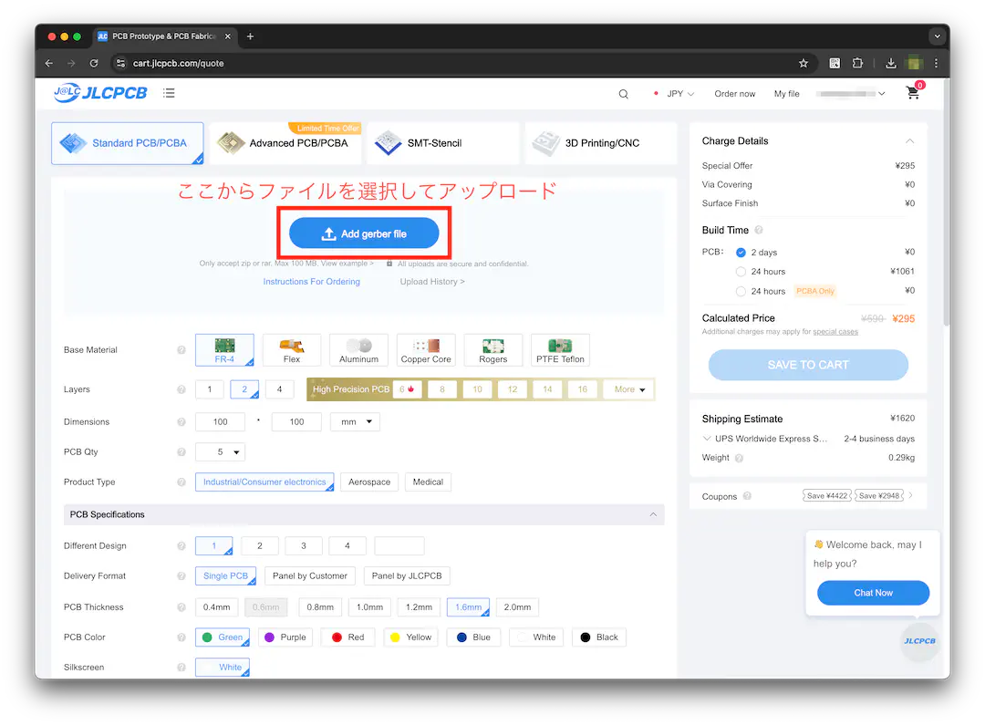Click the help icon next to PCB Thickness
Viewport: 985px width, 725px height.
point(181,606)
